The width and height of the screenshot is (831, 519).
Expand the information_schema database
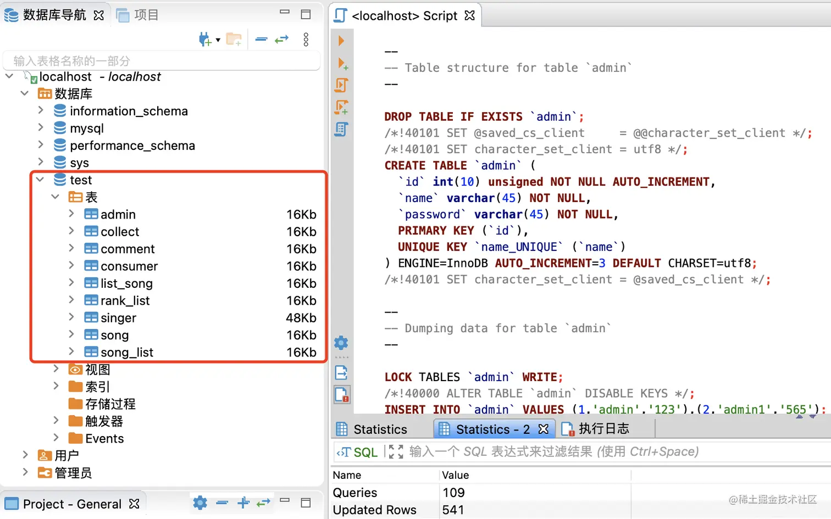pyautogui.click(x=41, y=110)
